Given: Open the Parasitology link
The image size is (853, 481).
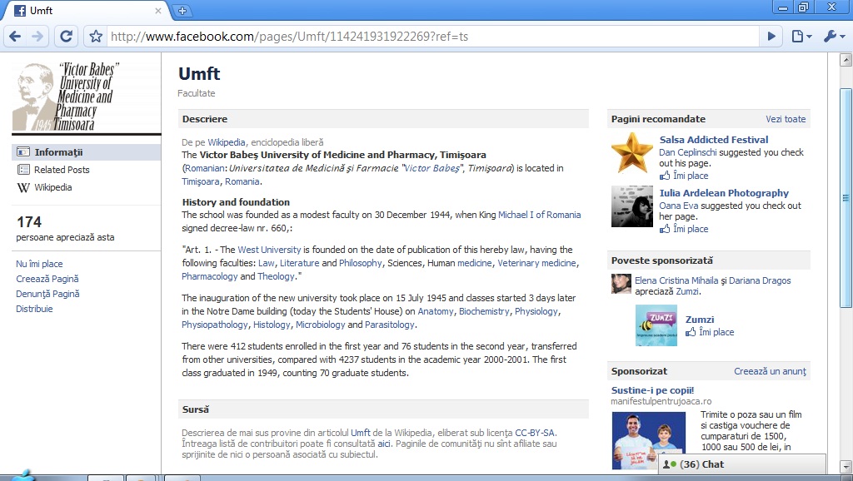Looking at the screenshot, I should [390, 325].
